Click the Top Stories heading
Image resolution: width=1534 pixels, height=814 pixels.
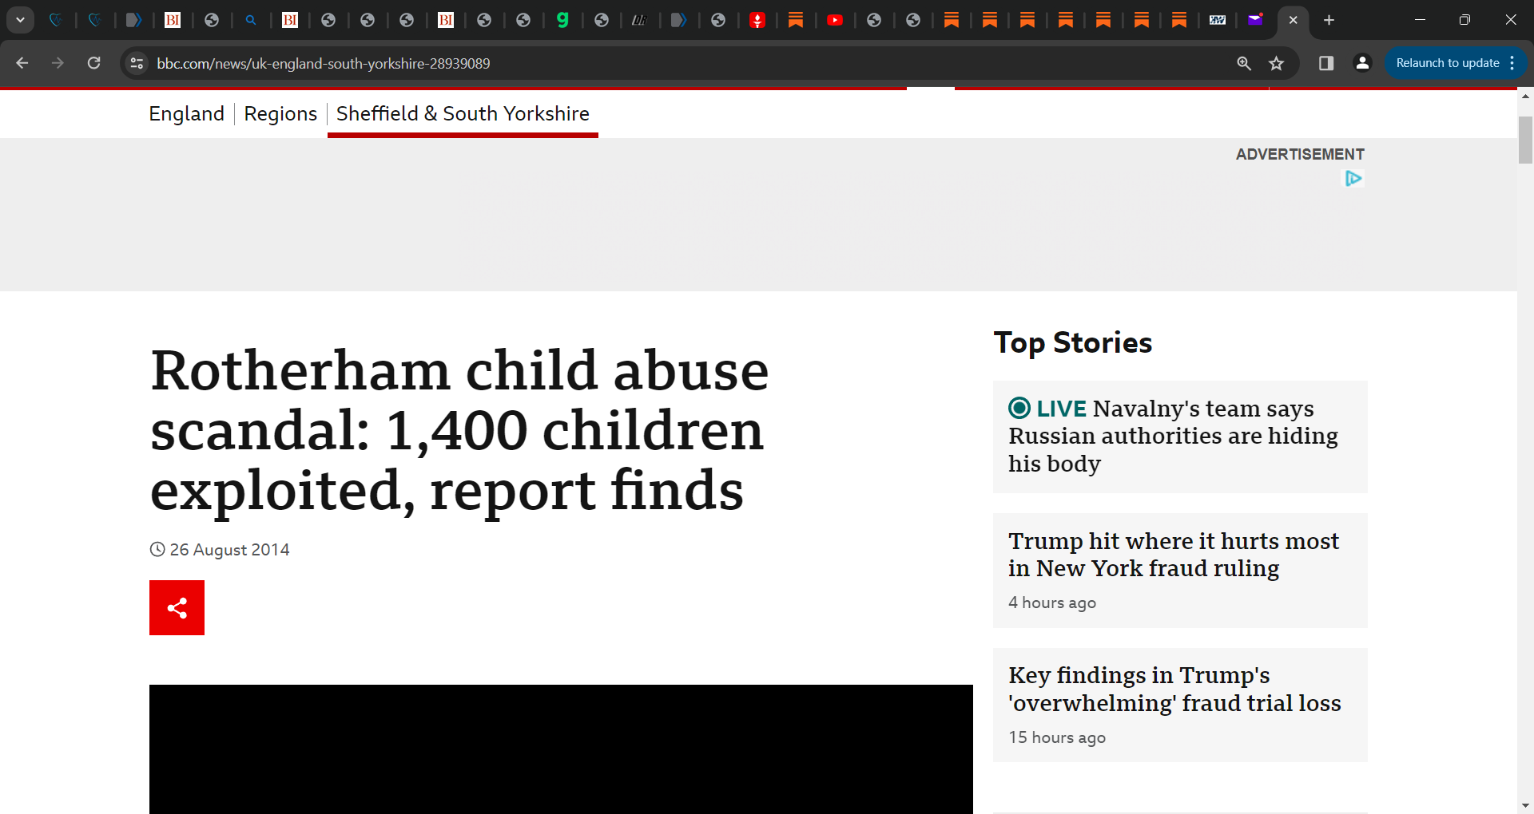1073,342
